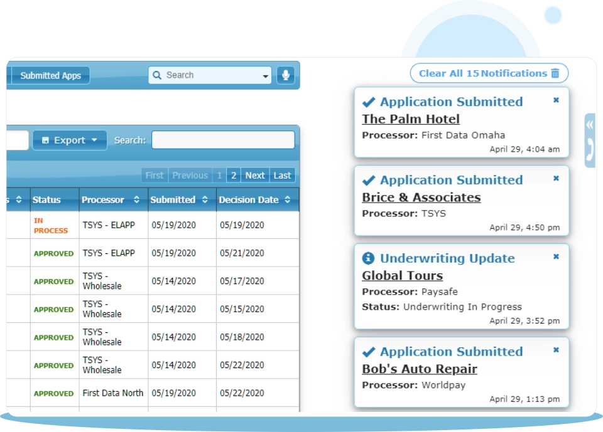Screen dimensions: 603x432
Task: Open the top Search box dropdown arrow
Action: [x=265, y=76]
